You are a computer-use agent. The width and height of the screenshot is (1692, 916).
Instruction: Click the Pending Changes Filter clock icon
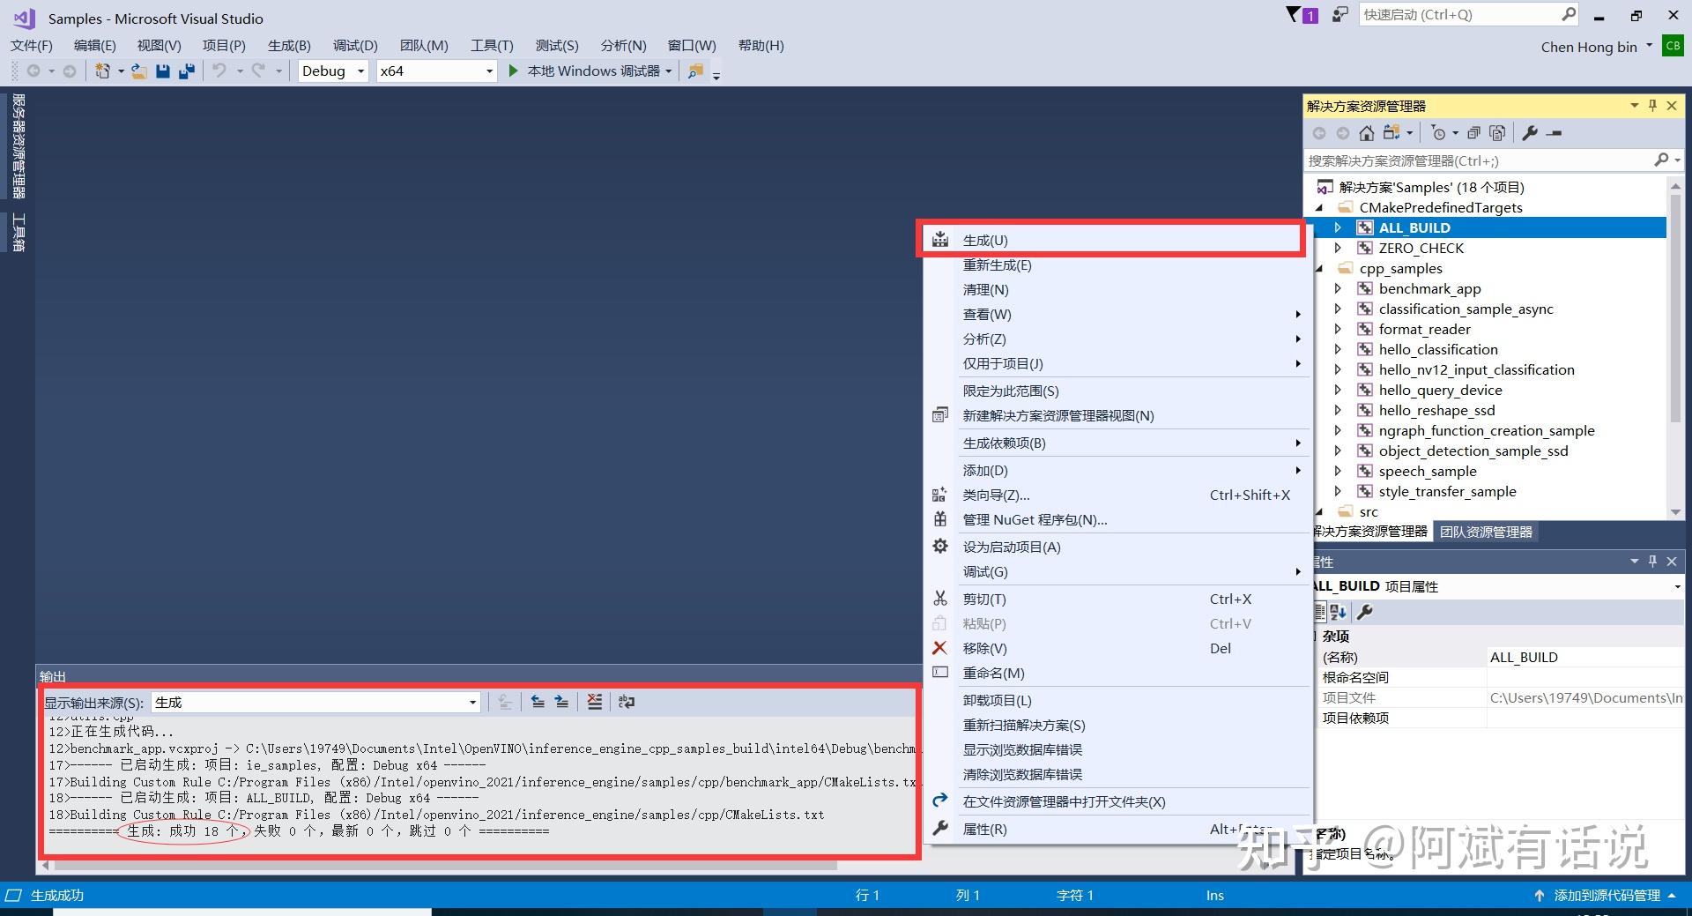coord(1438,133)
